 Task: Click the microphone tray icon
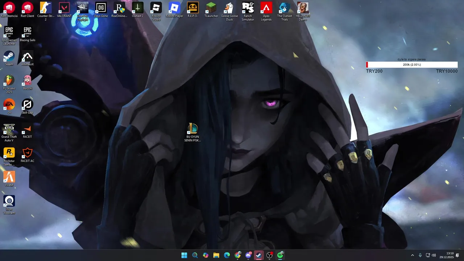420,255
